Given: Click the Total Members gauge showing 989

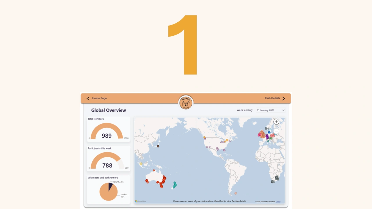Looking at the screenshot, I should 107,132.
